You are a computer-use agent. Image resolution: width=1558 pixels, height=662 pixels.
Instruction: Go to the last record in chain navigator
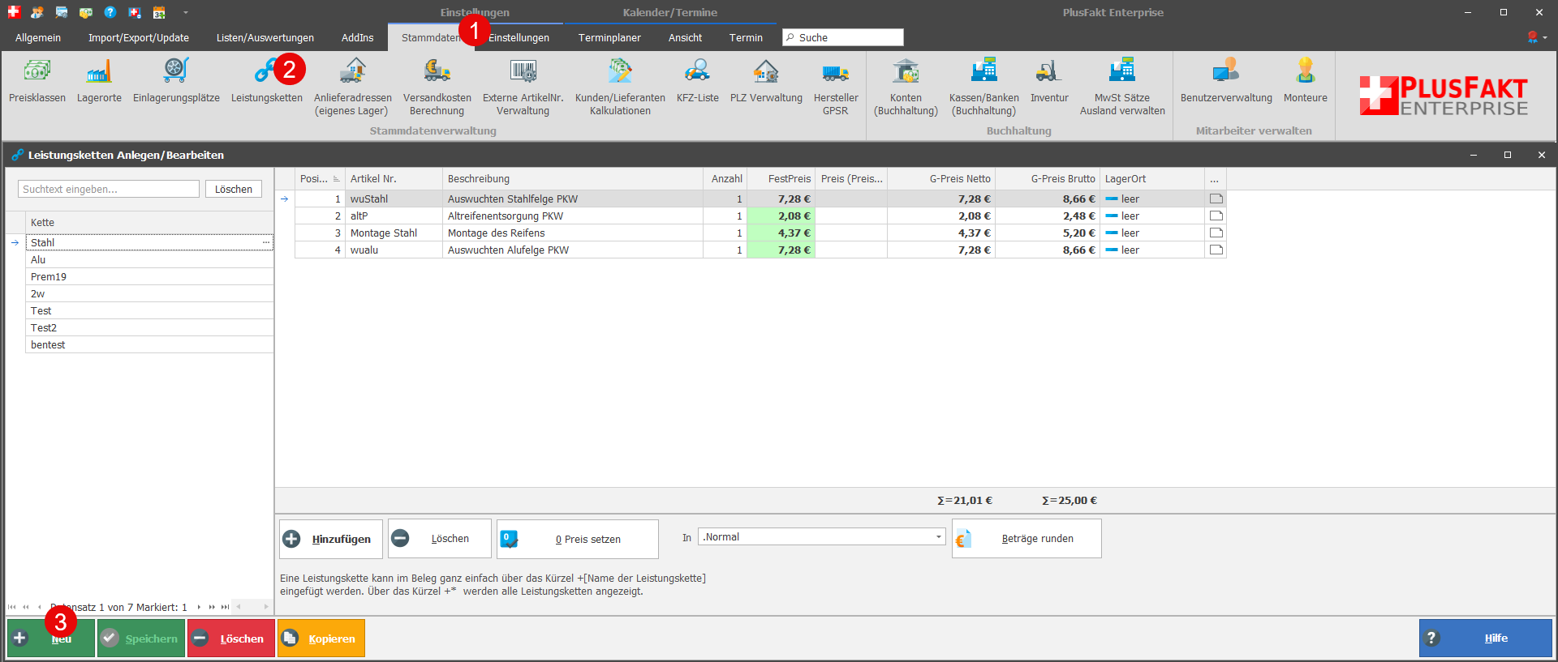click(225, 607)
